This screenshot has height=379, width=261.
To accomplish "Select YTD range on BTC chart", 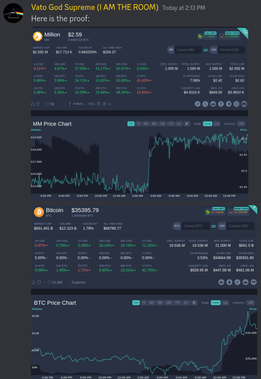I will (177, 303).
